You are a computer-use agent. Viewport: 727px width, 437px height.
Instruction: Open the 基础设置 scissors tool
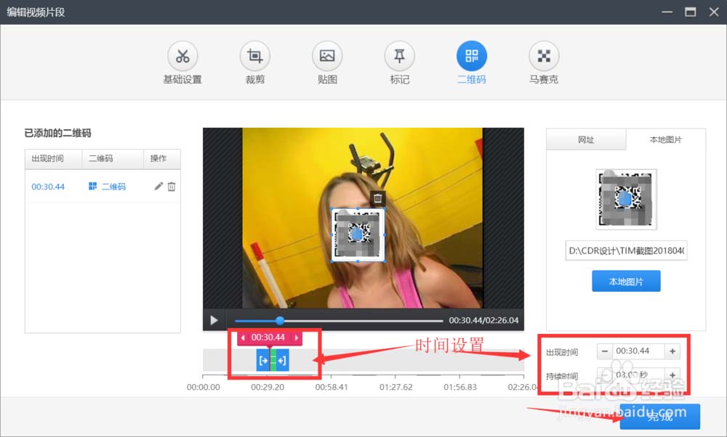tap(182, 56)
